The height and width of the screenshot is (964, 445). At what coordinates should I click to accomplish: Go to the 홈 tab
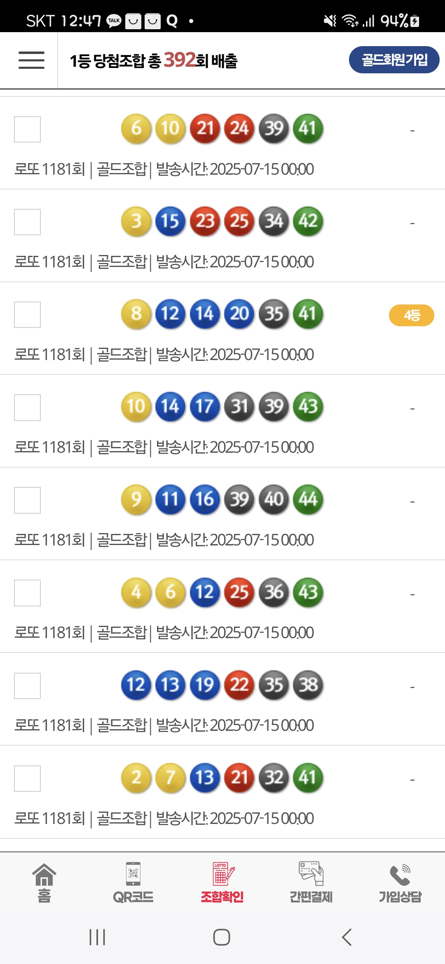click(44, 882)
